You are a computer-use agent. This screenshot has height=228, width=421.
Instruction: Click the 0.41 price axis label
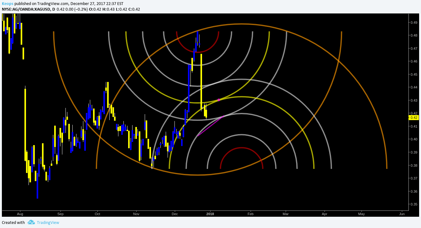pos(414,126)
